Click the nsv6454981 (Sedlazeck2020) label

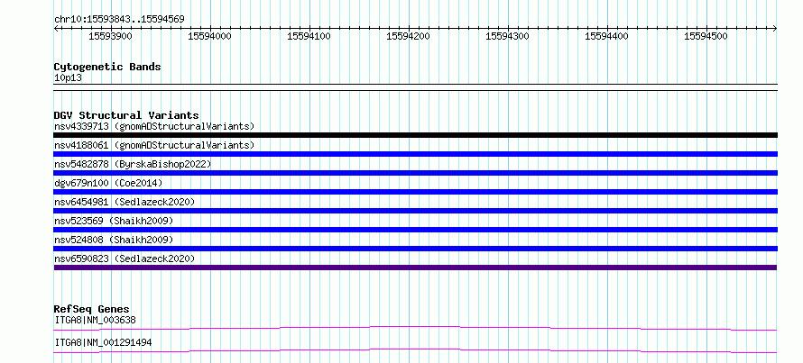pyautogui.click(x=125, y=202)
